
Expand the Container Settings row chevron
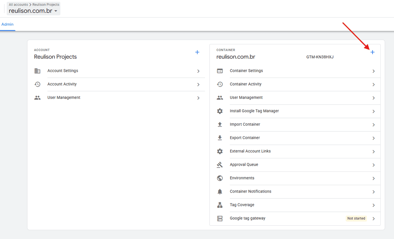(x=374, y=71)
